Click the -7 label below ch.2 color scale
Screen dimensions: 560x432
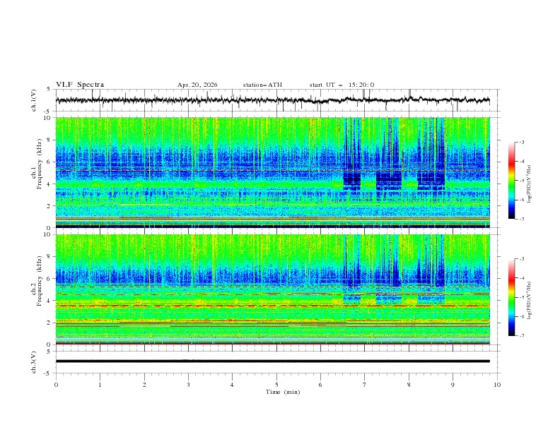521,336
